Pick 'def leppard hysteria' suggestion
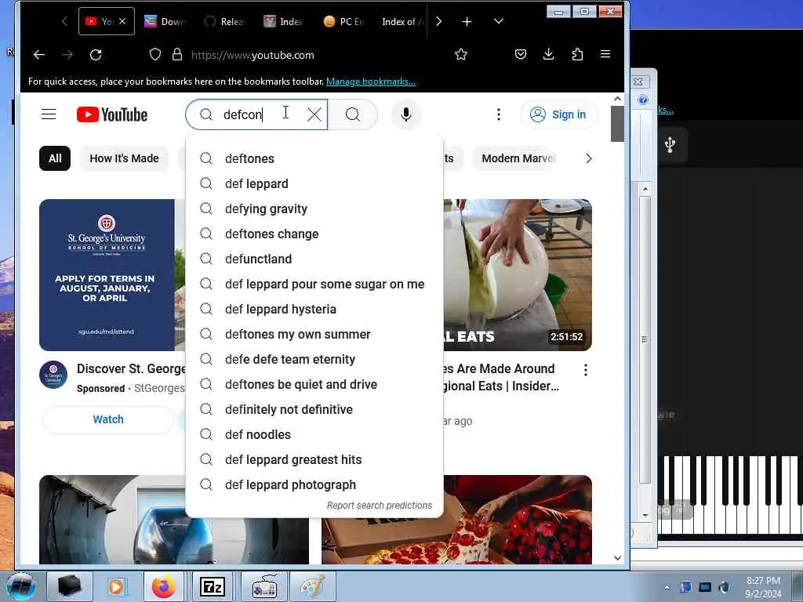This screenshot has height=602, width=803. (314, 309)
